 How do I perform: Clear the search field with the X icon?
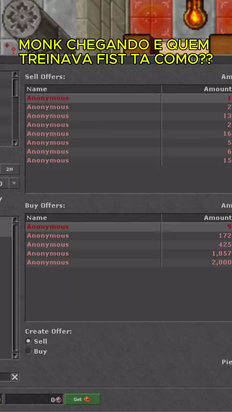(x=15, y=377)
